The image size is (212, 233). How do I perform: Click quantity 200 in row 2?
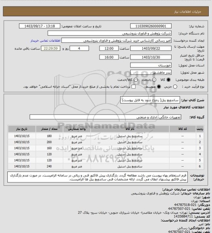49,142
